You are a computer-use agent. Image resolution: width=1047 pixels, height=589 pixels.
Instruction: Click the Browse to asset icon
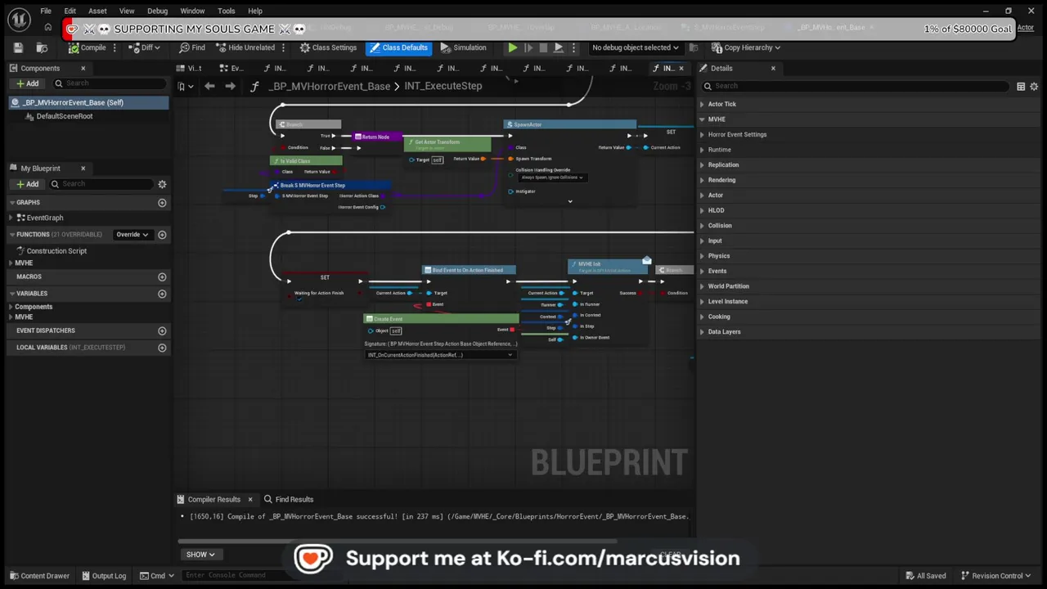[x=42, y=47]
